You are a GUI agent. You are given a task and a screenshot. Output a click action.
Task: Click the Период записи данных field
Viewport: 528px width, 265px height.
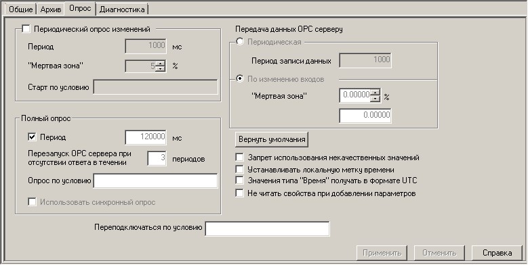(365, 60)
